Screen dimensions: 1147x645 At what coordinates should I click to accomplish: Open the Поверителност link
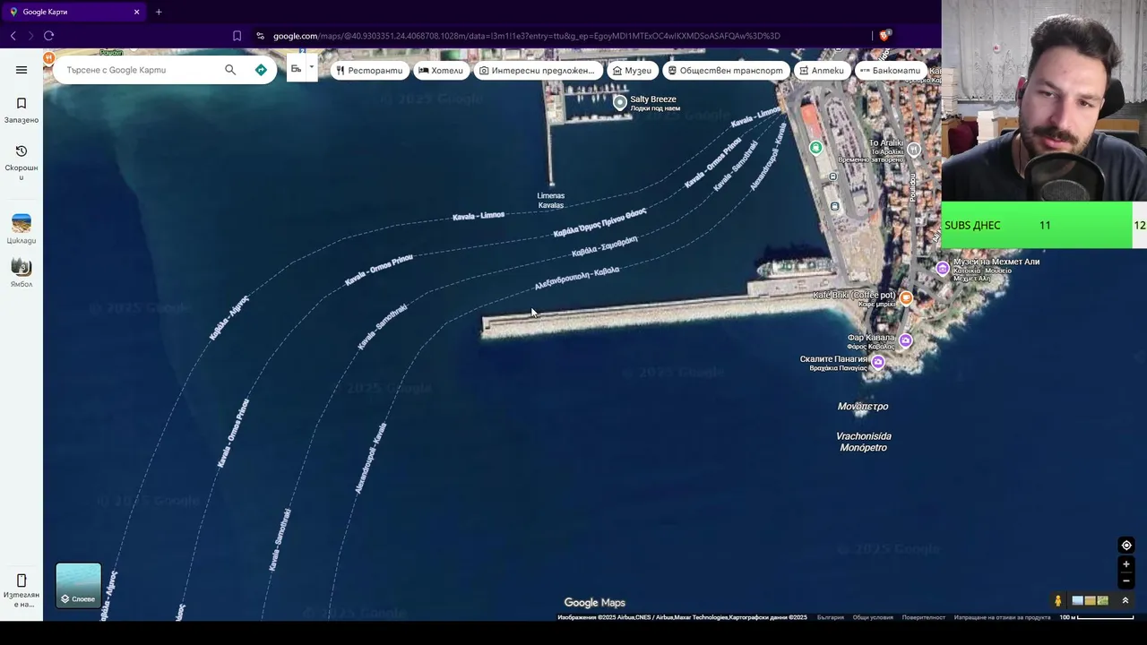tap(924, 617)
